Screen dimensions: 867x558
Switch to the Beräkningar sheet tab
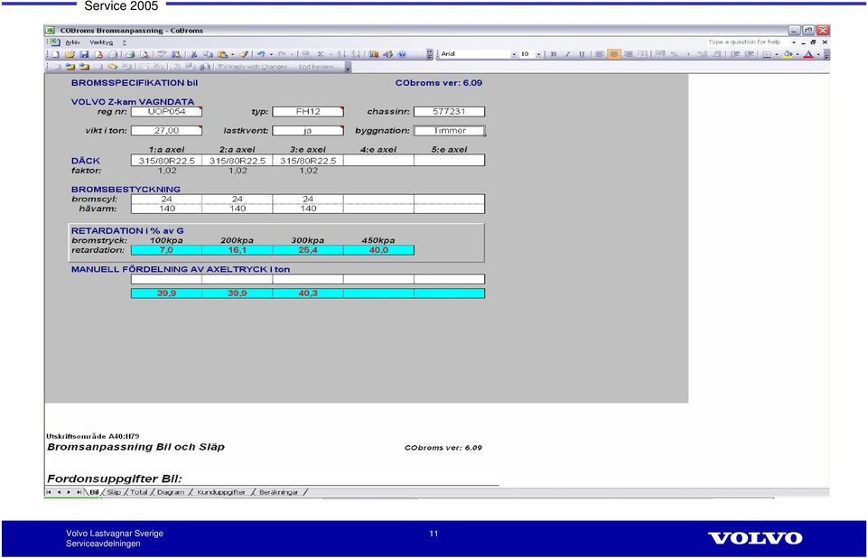pyautogui.click(x=279, y=492)
